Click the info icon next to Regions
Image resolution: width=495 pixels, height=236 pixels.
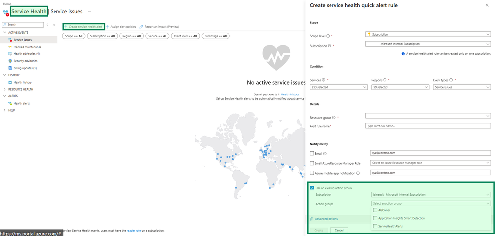pyautogui.click(x=385, y=80)
